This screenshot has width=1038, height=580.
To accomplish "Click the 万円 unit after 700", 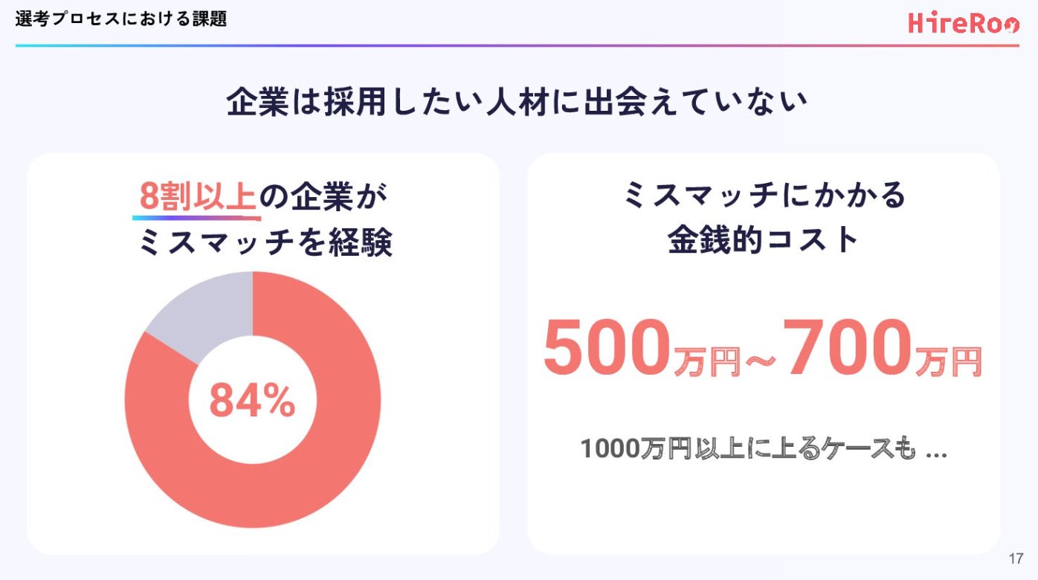I will [947, 361].
